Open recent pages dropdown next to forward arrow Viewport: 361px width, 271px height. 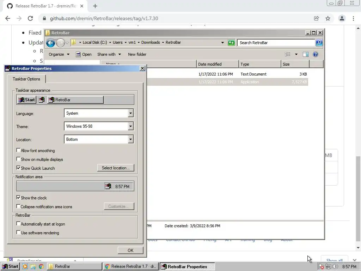tap(67, 43)
